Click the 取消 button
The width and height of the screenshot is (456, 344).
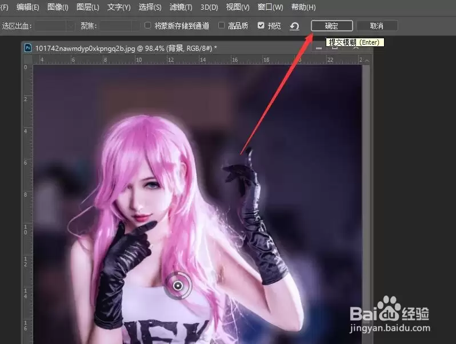click(x=377, y=26)
